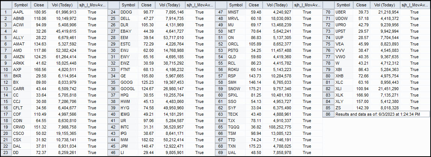Select row number 69 header for UAL
The width and height of the screenshot is (431, 157).
[x=221, y=152]
